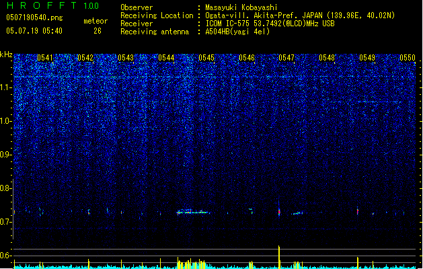
Task: Click time marker 0549
Action: coord(367,58)
